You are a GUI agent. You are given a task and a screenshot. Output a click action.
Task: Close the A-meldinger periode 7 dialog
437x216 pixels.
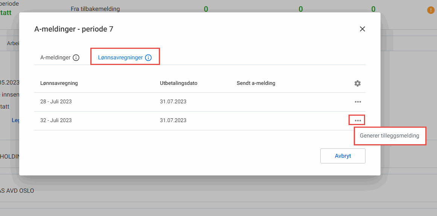click(x=362, y=29)
